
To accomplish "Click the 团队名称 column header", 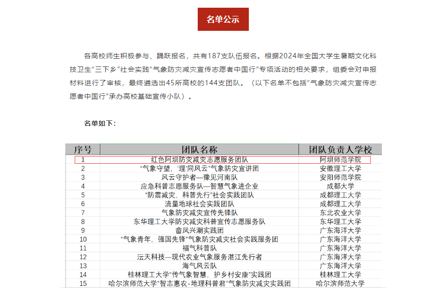I will click(199, 149).
